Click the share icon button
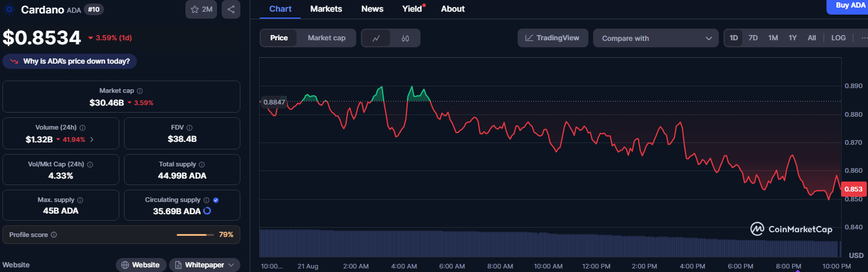Screen dimensions: 868x272 [231, 9]
